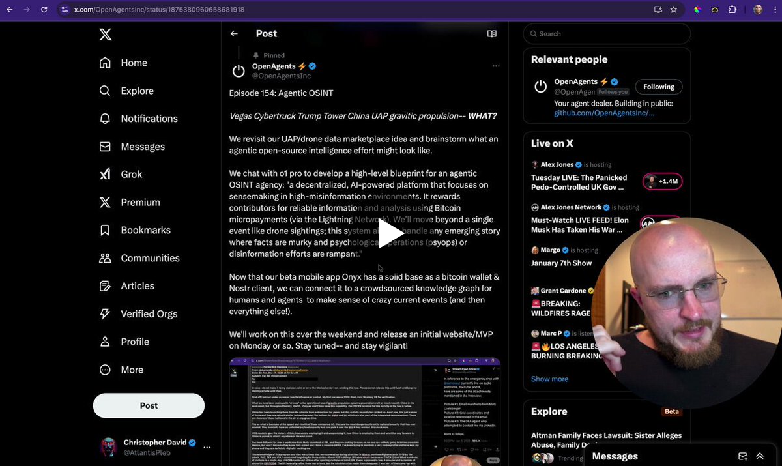The width and height of the screenshot is (782, 466).
Task: Click the X logo icon
Action: point(105,35)
